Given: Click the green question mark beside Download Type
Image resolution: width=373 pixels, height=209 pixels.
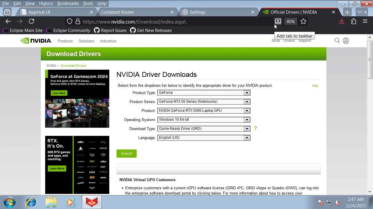Looking at the screenshot, I should 255,128.
